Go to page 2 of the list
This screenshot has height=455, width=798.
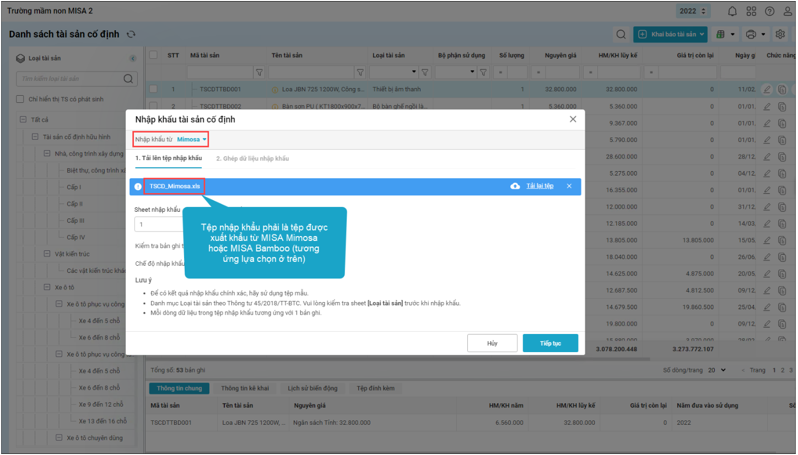[783, 370]
